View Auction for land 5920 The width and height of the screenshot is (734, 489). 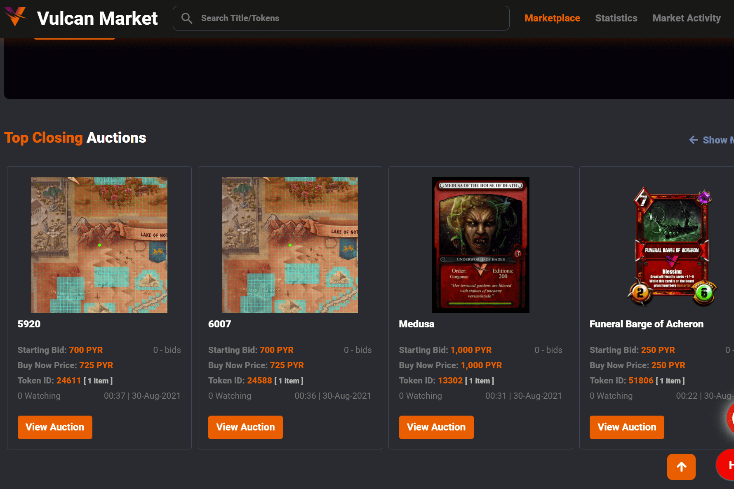point(54,427)
